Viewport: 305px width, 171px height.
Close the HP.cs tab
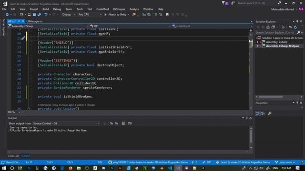point(23,21)
